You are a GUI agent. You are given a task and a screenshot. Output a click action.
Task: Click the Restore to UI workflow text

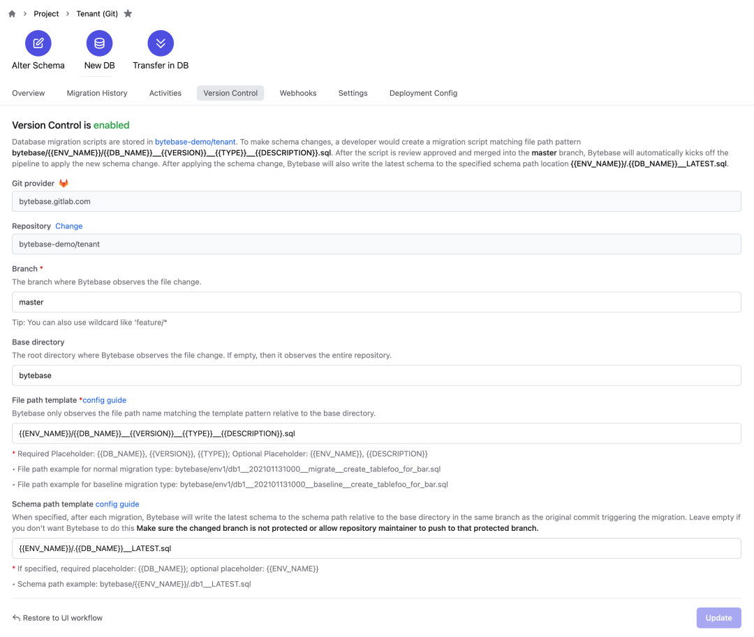point(63,617)
